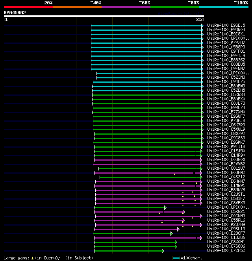Open the UniRef100_B9SBJ5 hit label

(x=226, y=25)
